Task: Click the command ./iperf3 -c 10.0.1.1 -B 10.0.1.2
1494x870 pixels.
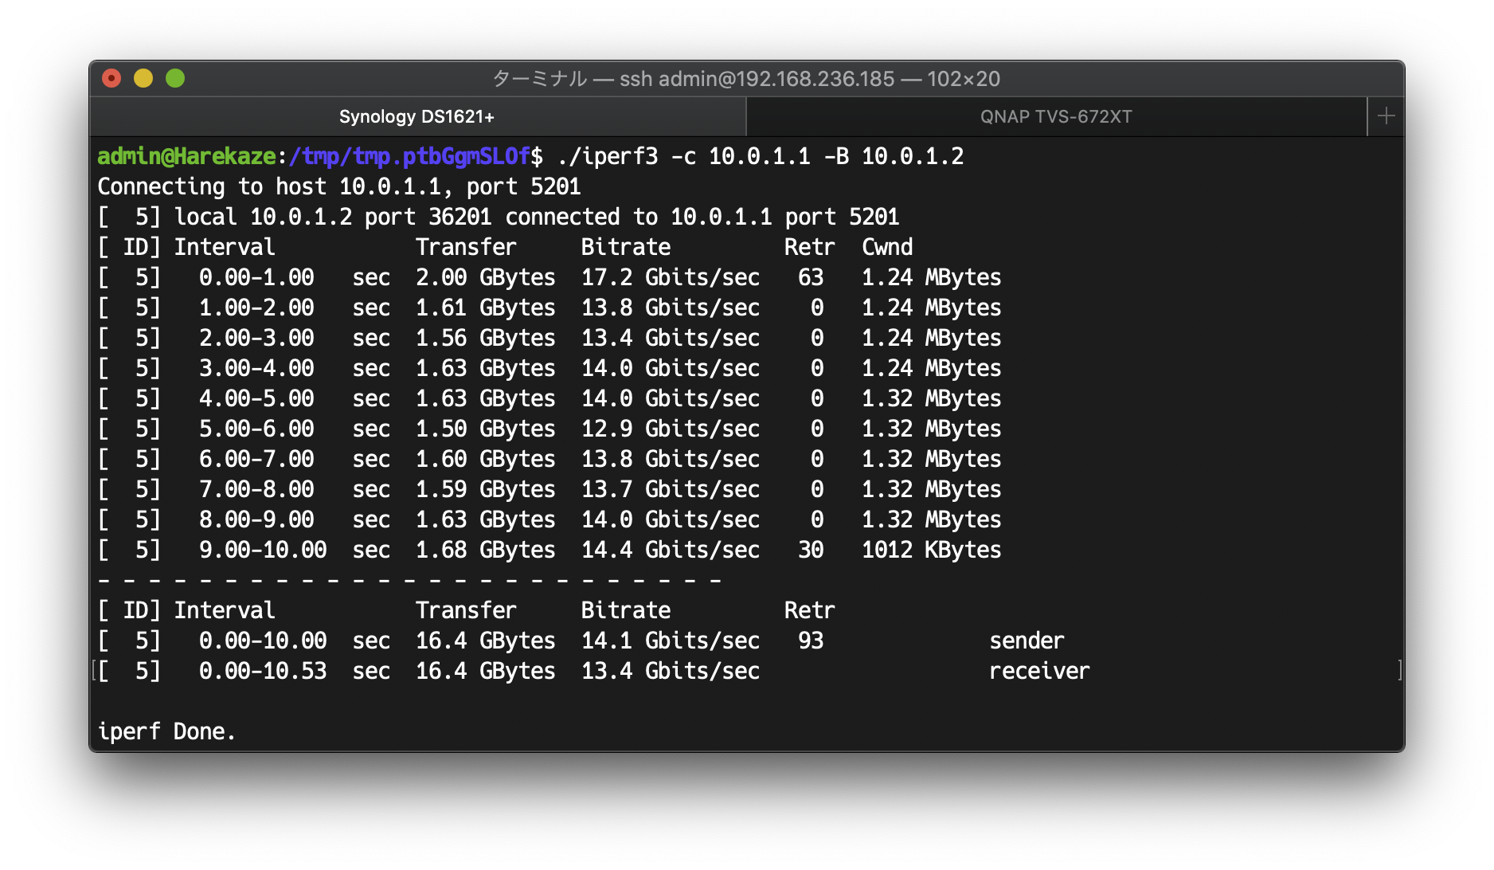Action: click(761, 156)
